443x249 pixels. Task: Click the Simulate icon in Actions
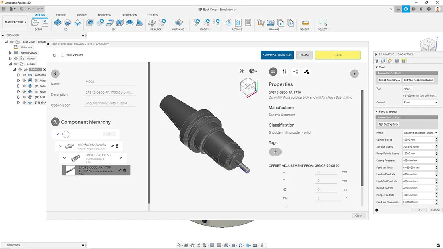(228, 23)
